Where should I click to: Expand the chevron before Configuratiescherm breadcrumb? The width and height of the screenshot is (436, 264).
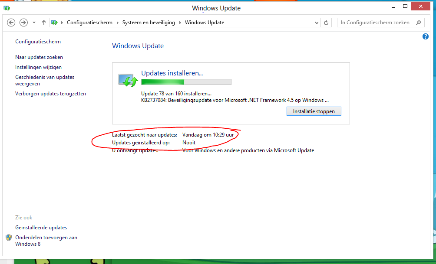tap(62, 23)
